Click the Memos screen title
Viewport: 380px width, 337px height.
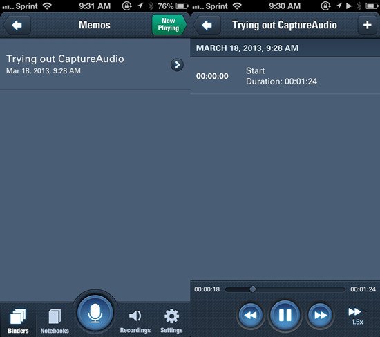point(94,25)
